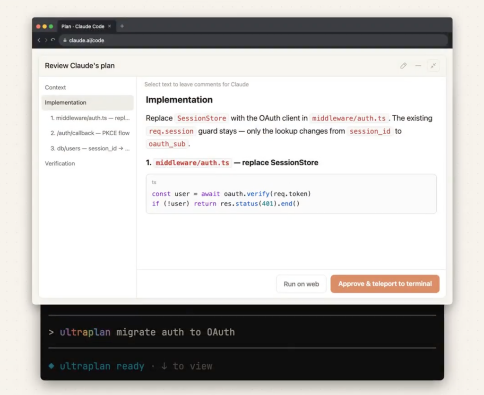Click the Run on web button
Image resolution: width=484 pixels, height=395 pixels.
[x=301, y=284]
